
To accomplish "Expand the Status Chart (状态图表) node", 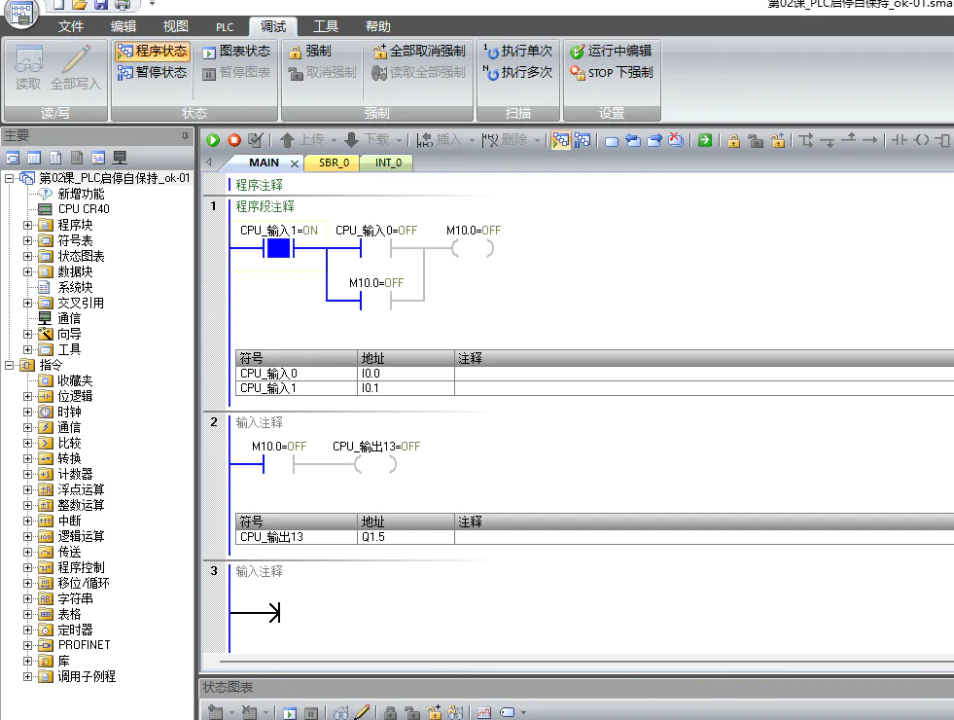I will click(x=27, y=256).
